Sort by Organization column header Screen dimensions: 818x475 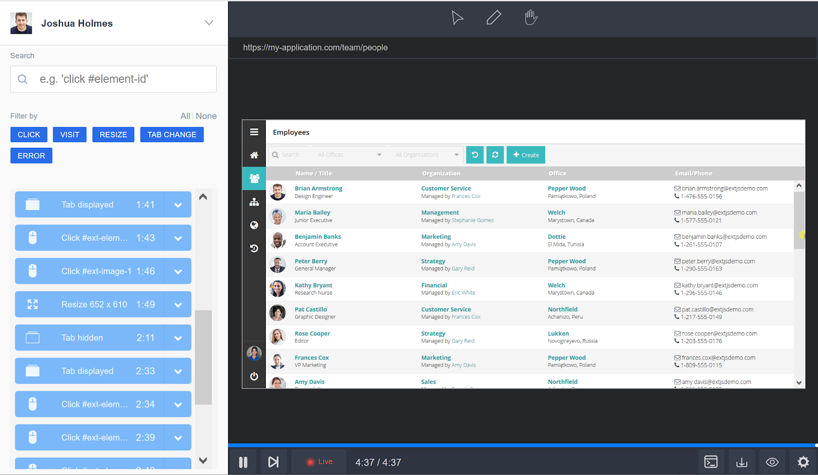pyautogui.click(x=441, y=173)
